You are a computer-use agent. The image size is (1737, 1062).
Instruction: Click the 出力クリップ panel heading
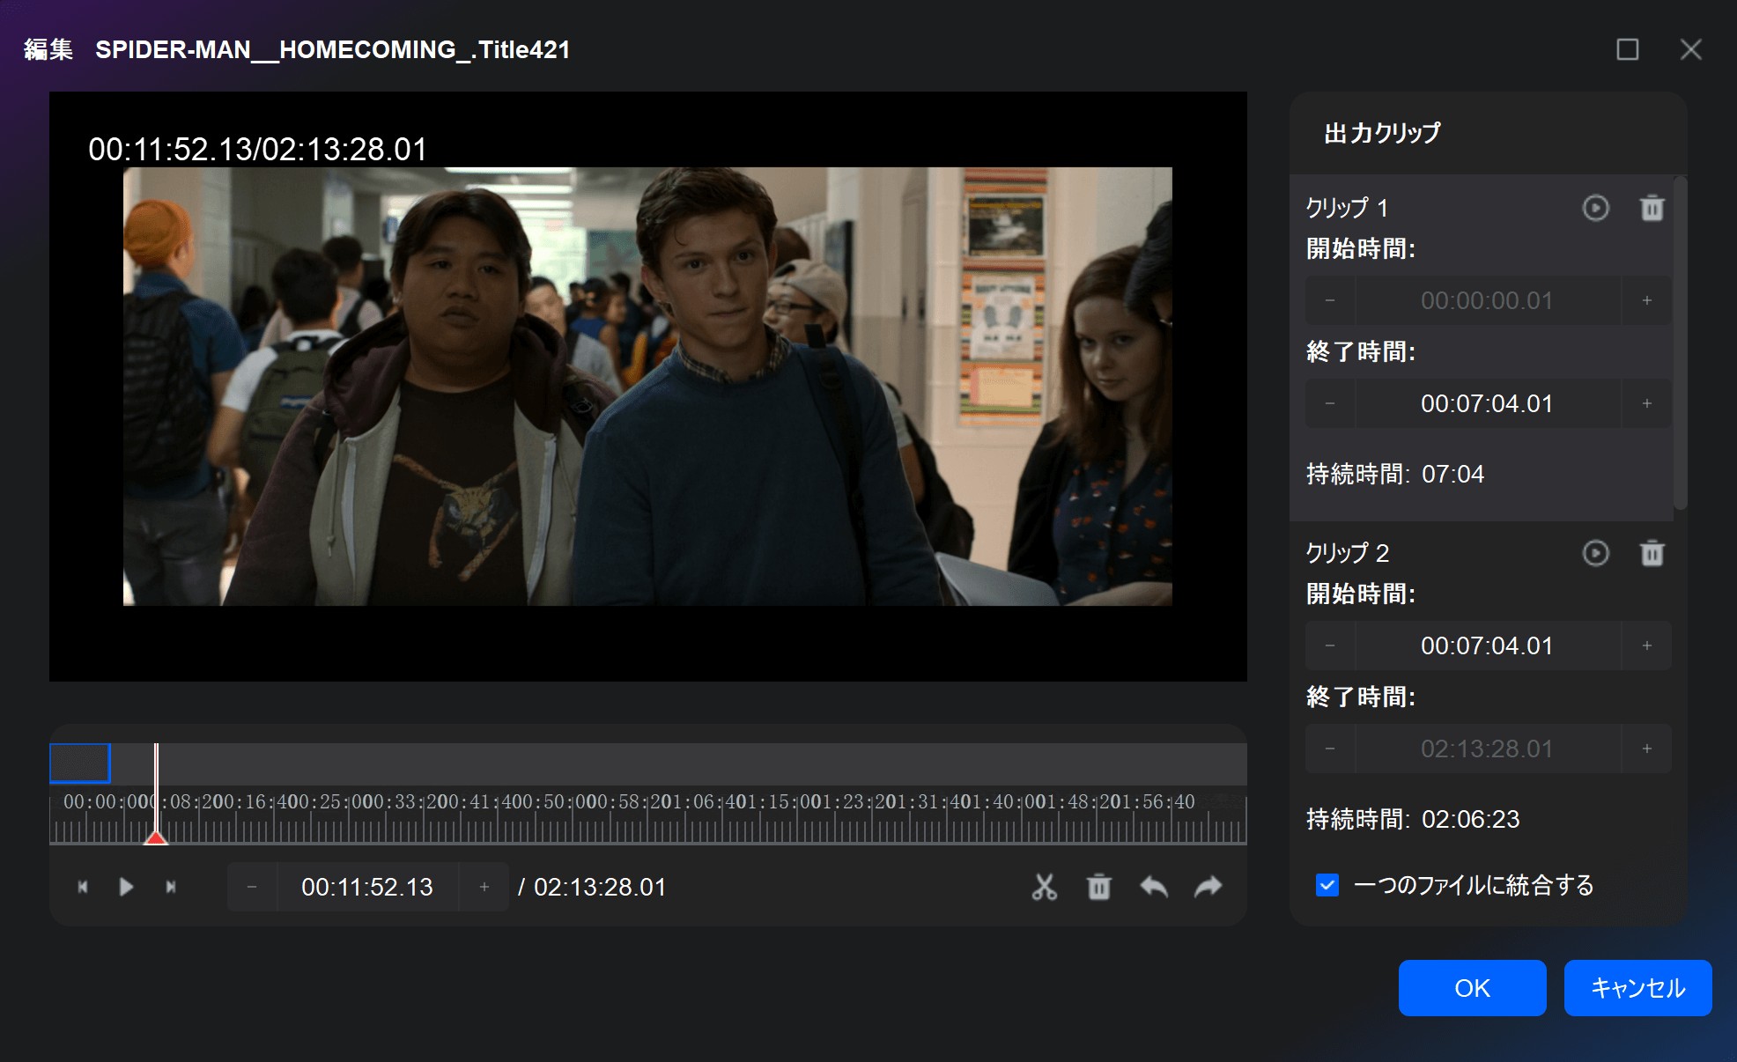click(x=1383, y=133)
